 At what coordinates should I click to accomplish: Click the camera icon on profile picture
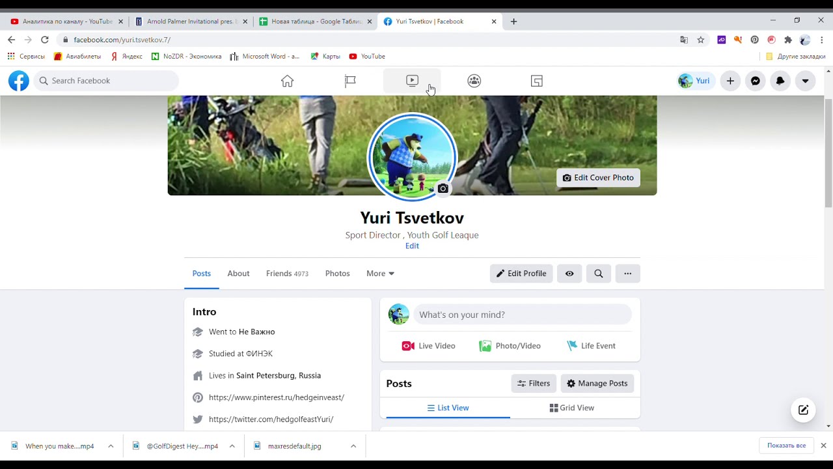coord(443,189)
